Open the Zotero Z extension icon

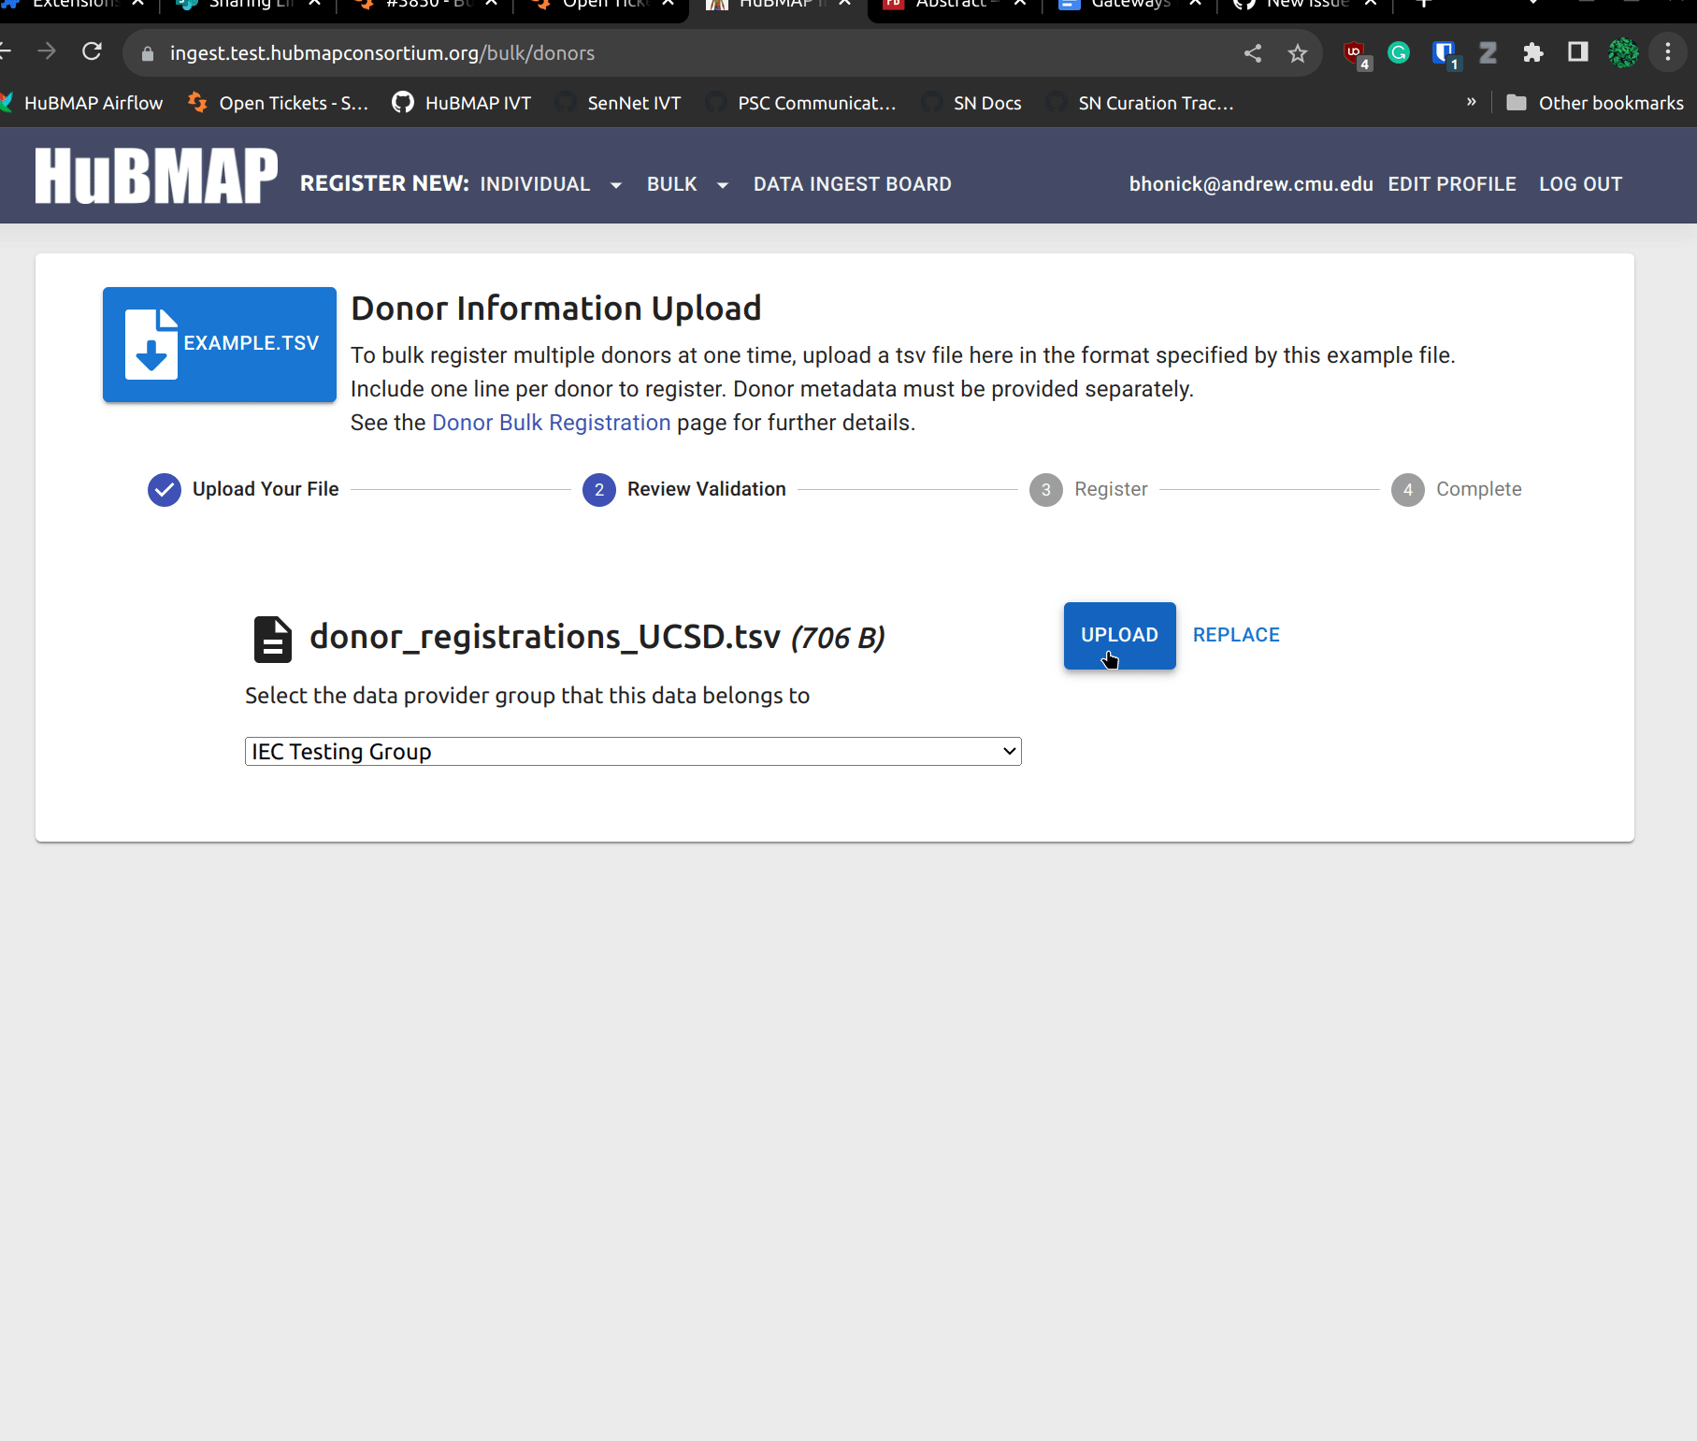pos(1488,53)
